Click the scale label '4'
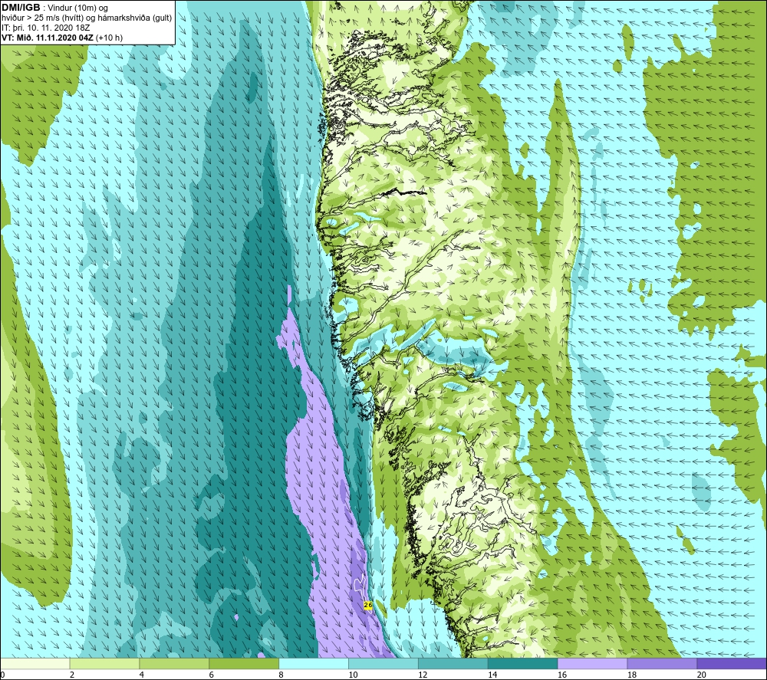Image resolution: width=767 pixels, height=680 pixels. (142, 675)
